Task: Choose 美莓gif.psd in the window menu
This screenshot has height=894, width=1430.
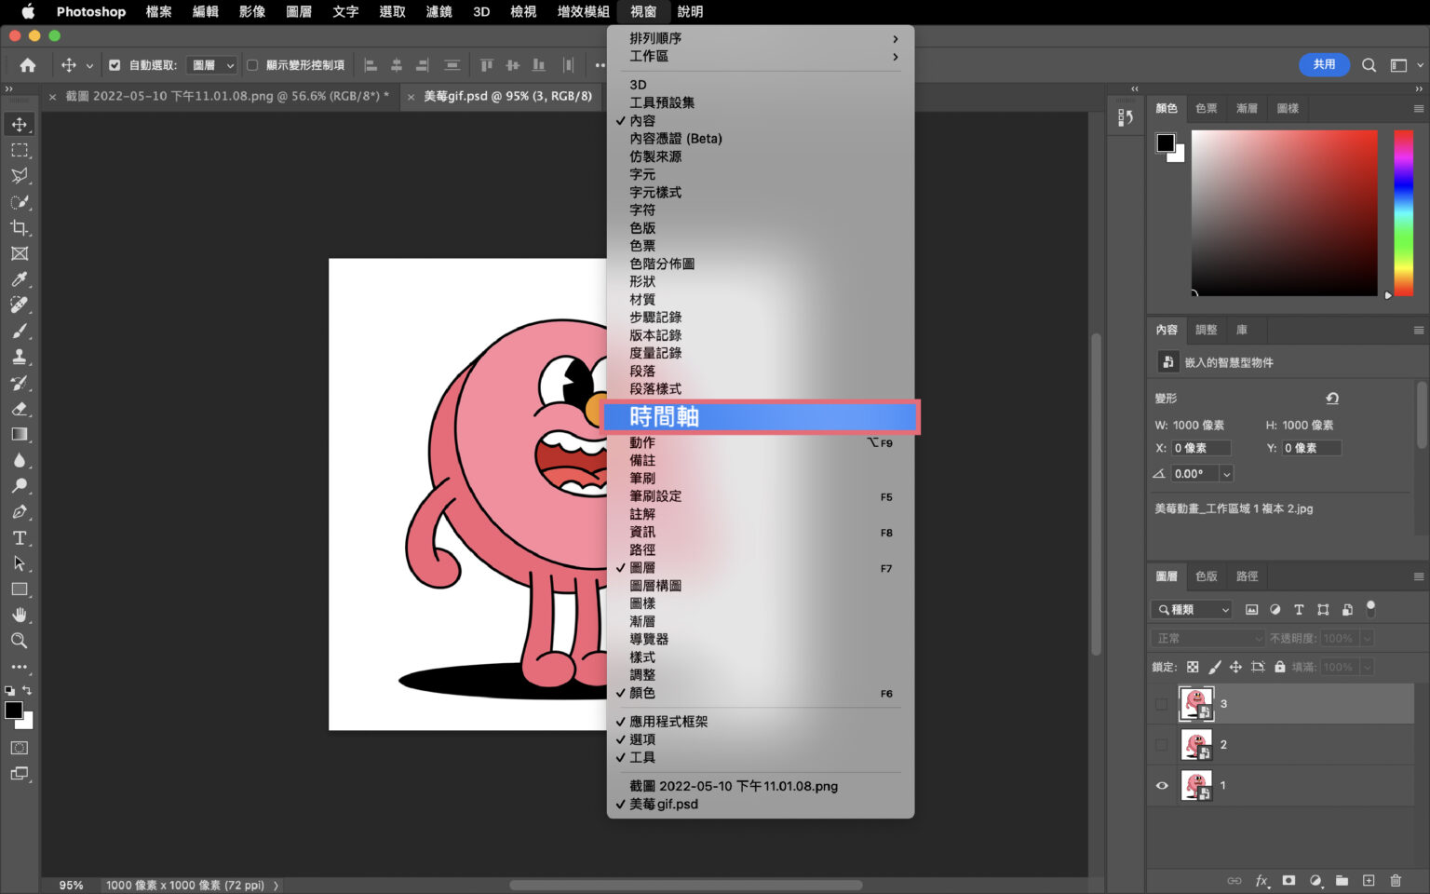Action: 762,804
